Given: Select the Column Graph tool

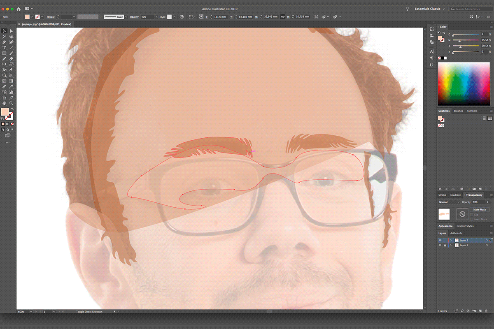Looking at the screenshot, I should coord(11,92).
